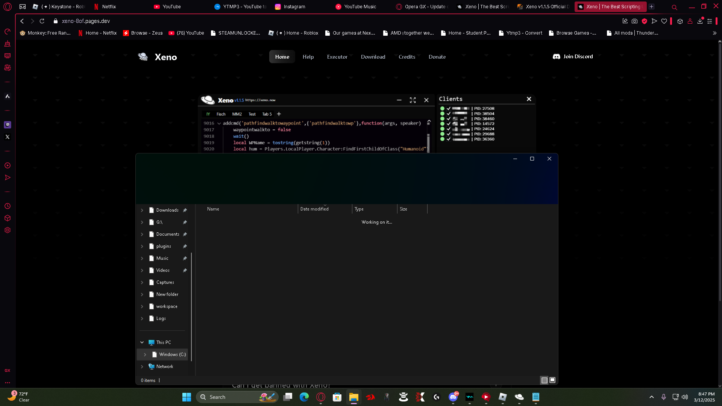722x406 pixels.
Task: Click the Windows taskbar Search box
Action: pyautogui.click(x=237, y=397)
